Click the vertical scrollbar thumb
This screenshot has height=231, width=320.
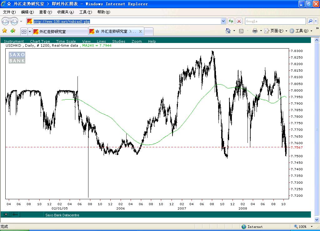pyautogui.click(x=317, y=130)
